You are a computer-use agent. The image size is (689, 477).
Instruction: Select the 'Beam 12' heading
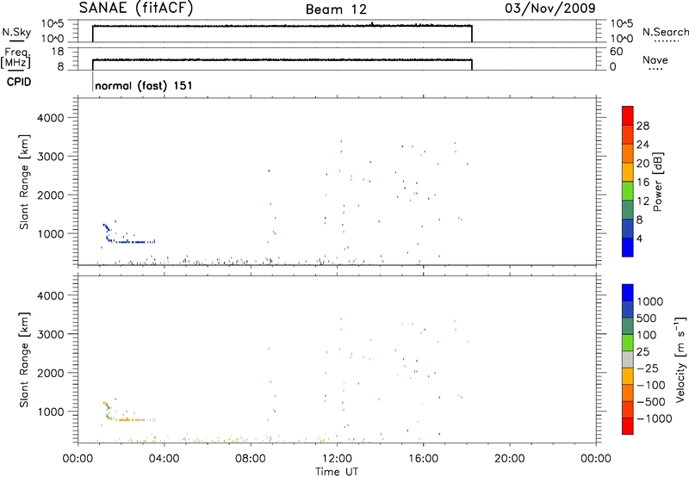[336, 9]
